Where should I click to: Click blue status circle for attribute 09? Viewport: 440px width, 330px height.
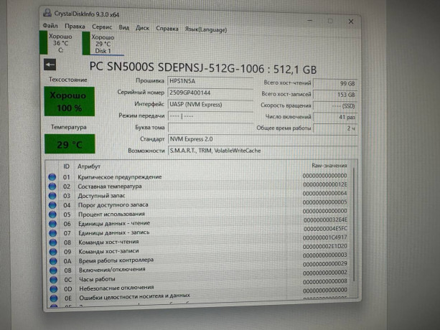point(53,252)
